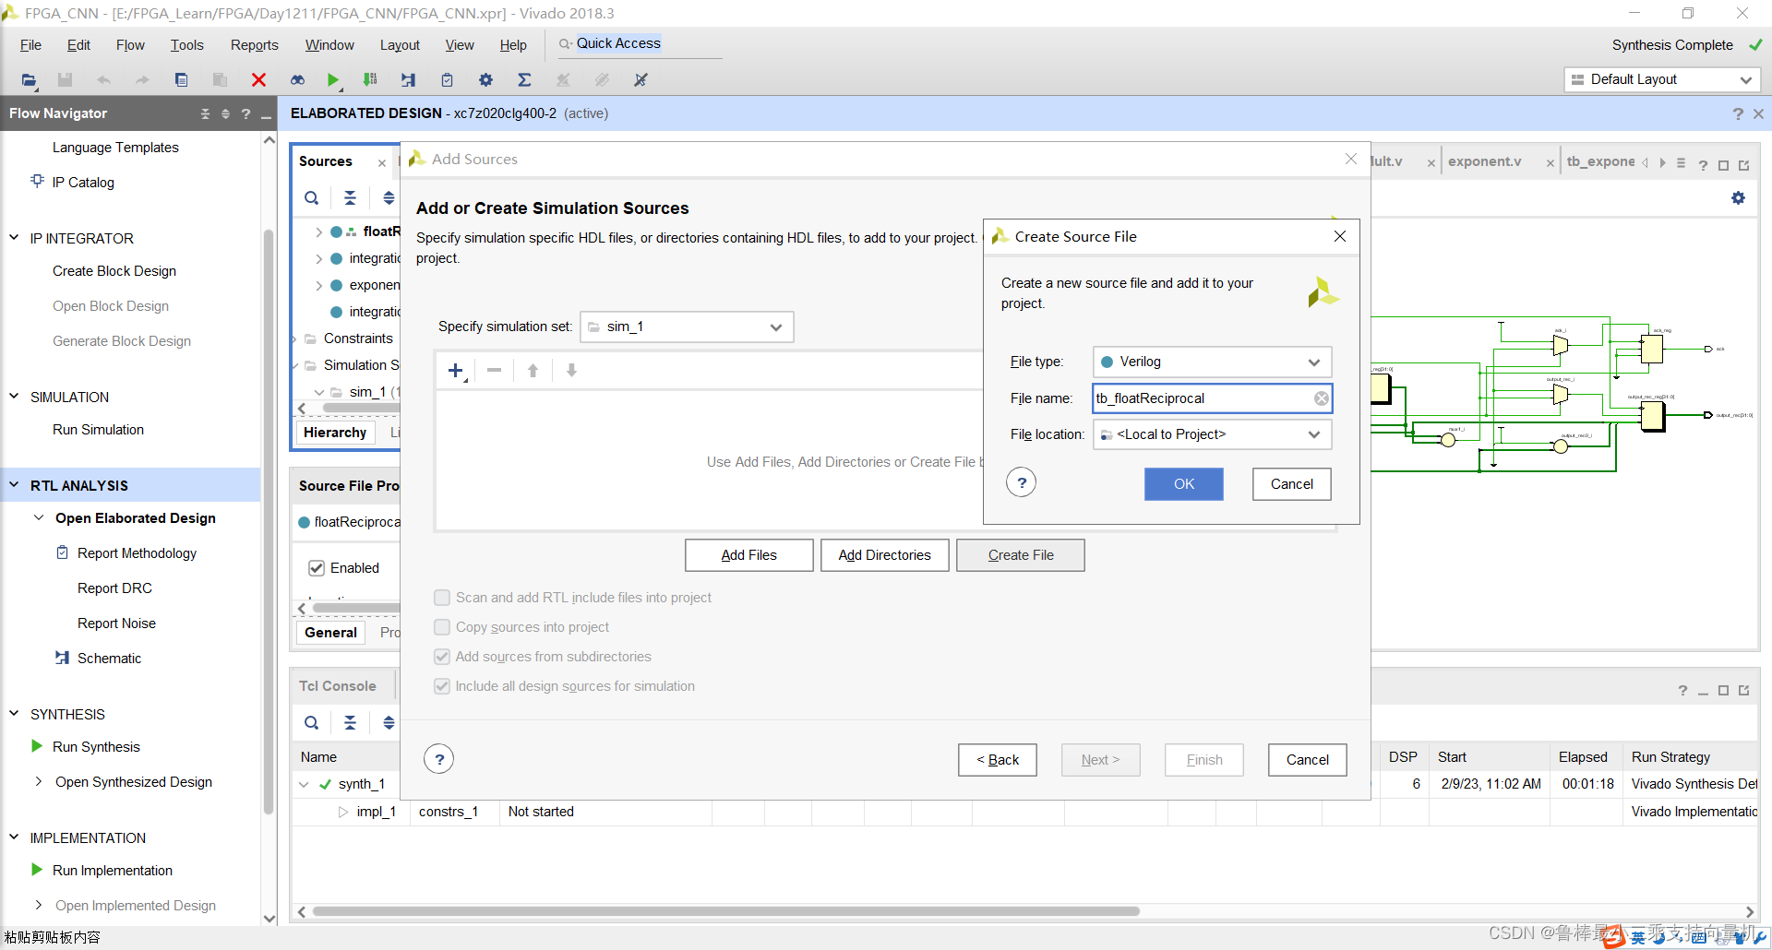Open the simulation set sim_1 dropdown
Viewport: 1772px width, 950px height.
687,327
